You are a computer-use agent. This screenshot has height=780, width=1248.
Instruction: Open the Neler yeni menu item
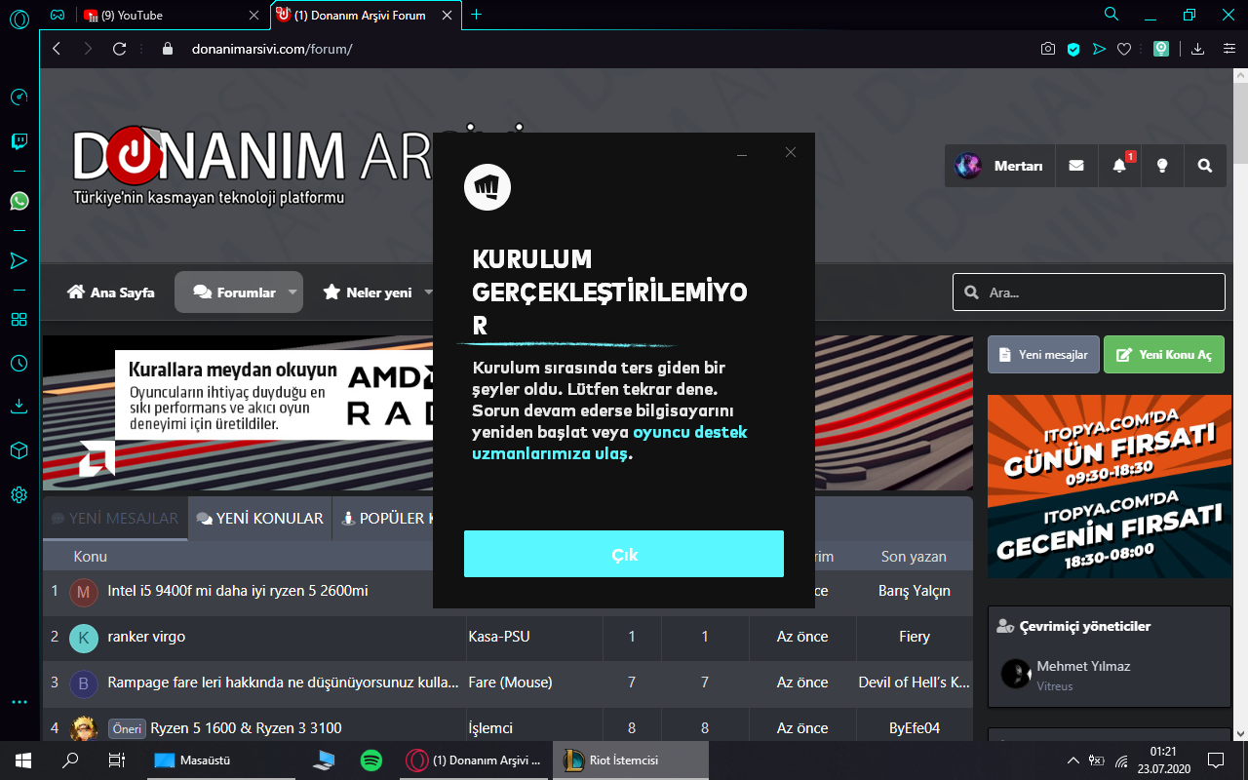click(x=368, y=292)
